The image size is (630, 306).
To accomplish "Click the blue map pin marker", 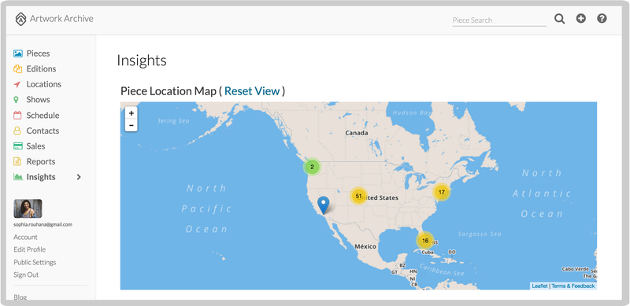I will click(x=323, y=205).
